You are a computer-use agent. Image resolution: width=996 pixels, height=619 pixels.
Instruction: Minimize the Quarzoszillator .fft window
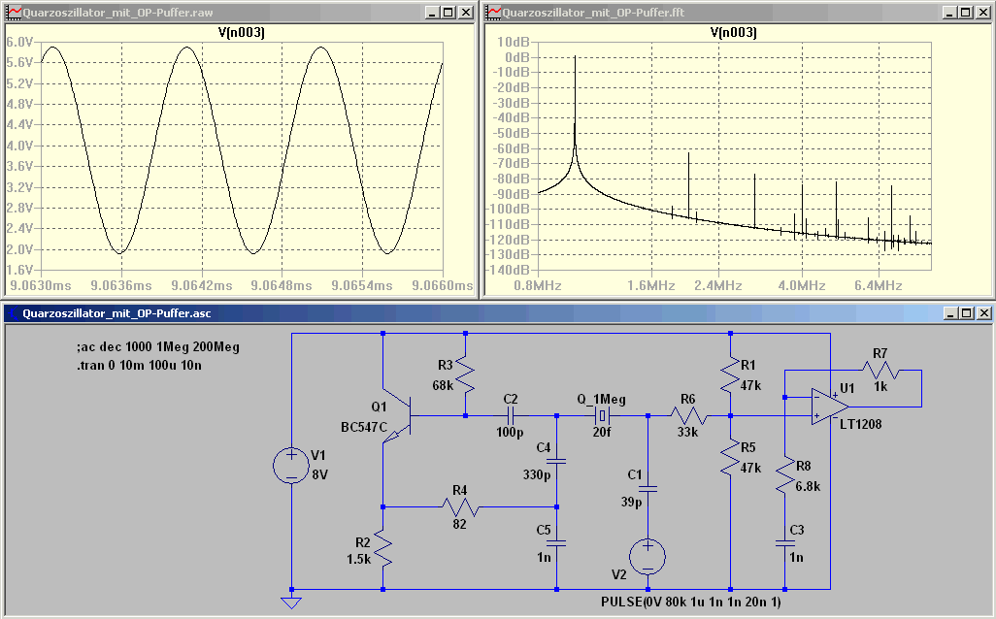pos(949,12)
